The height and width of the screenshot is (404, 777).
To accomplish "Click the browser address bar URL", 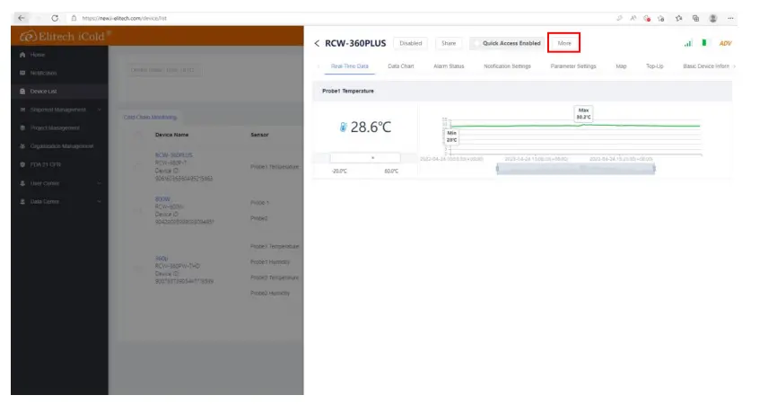I will click(x=125, y=18).
